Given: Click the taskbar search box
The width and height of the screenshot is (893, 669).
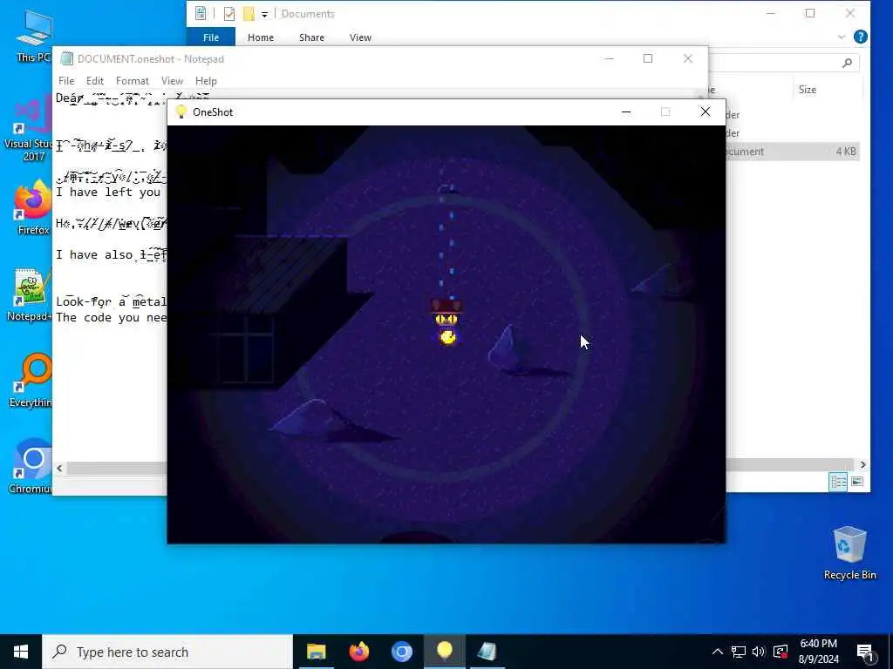Looking at the screenshot, I should [x=167, y=652].
